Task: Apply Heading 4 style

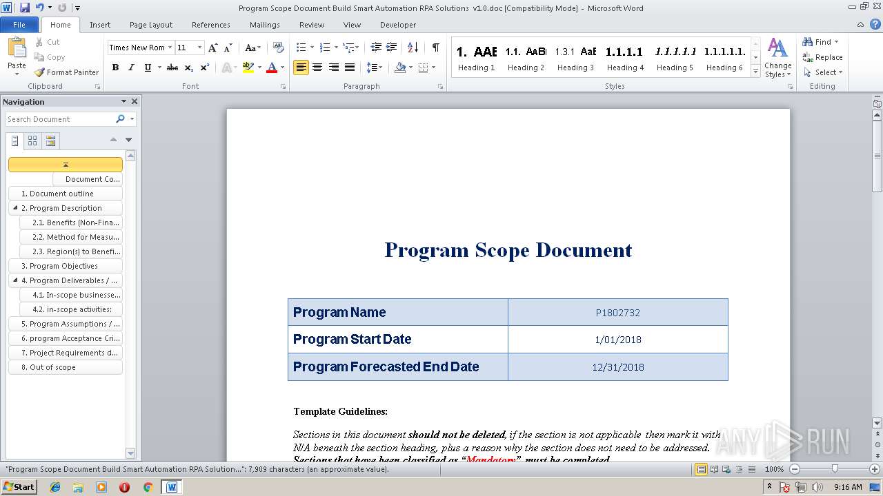Action: coord(625,58)
